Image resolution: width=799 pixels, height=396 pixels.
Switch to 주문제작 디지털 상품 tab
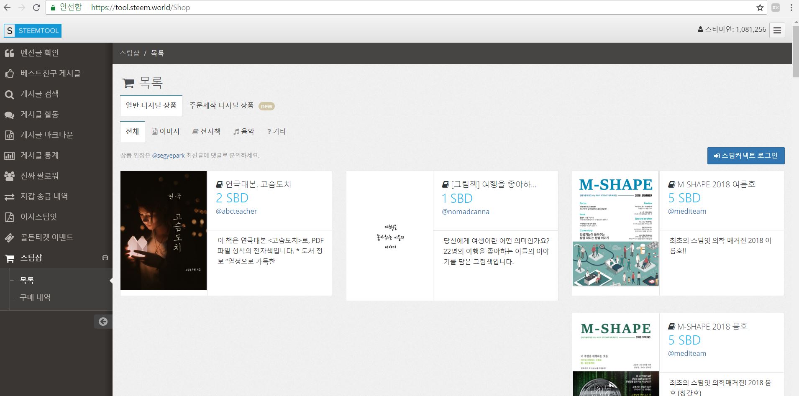coord(232,105)
